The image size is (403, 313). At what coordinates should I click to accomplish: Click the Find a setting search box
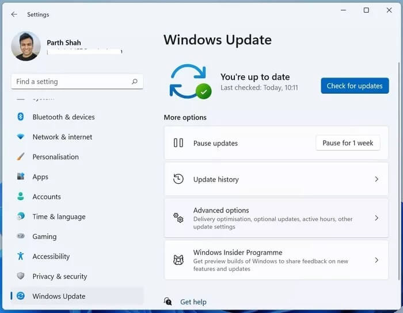coord(77,82)
